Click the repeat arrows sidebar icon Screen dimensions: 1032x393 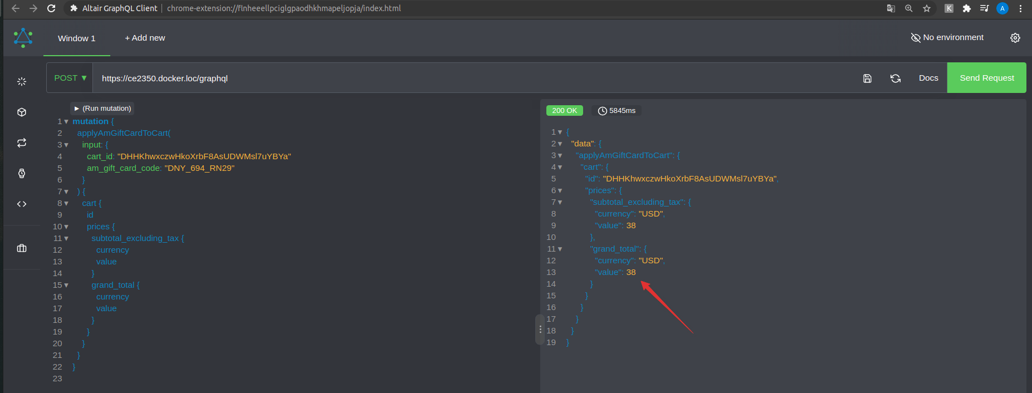22,143
